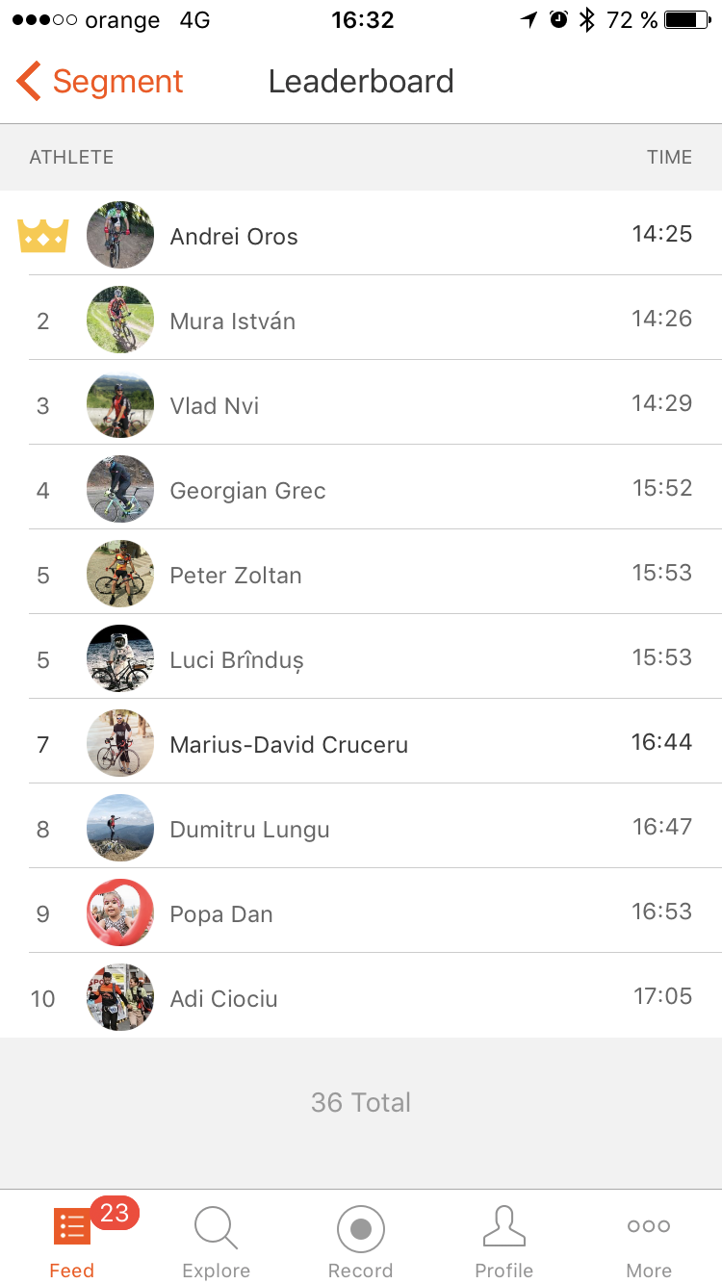
Task: Select Luci Brîndus row name
Action: click(x=237, y=660)
